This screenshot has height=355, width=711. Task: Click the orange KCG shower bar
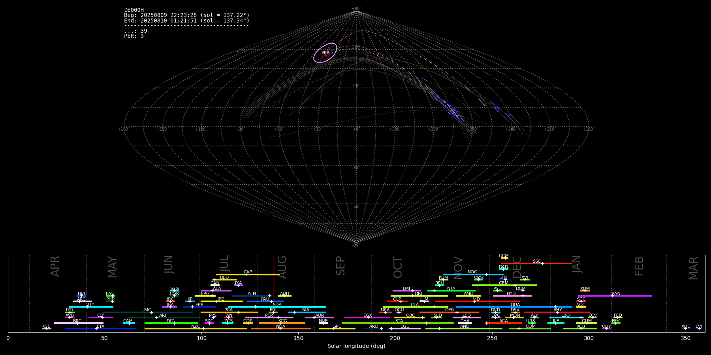[282, 323]
